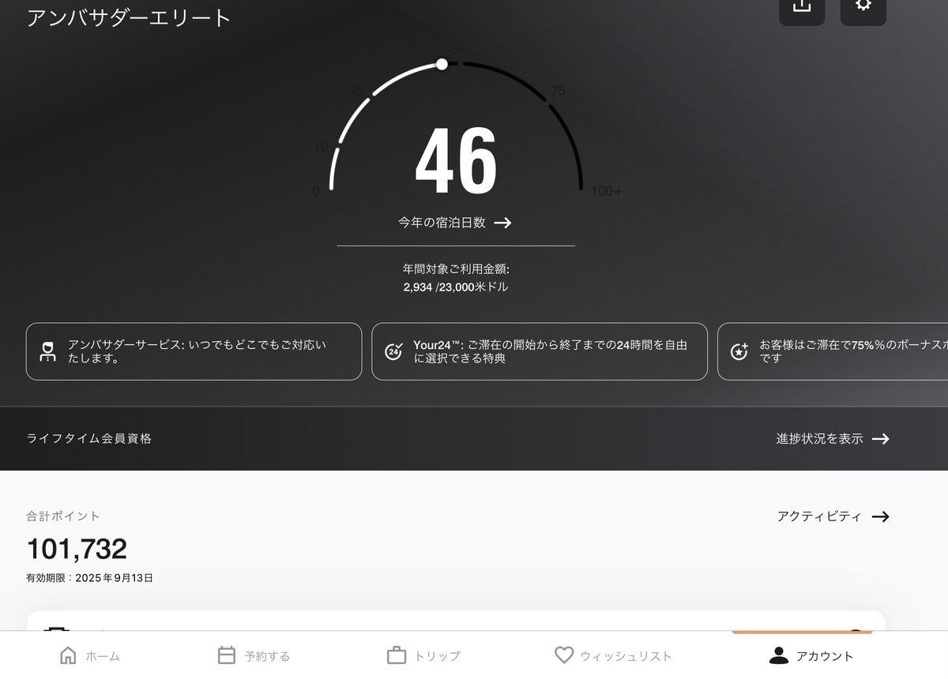Select the アカウント tab

tap(811, 655)
